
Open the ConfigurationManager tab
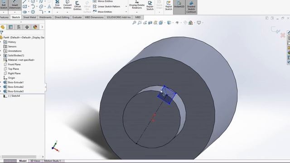click(x=19, y=27)
